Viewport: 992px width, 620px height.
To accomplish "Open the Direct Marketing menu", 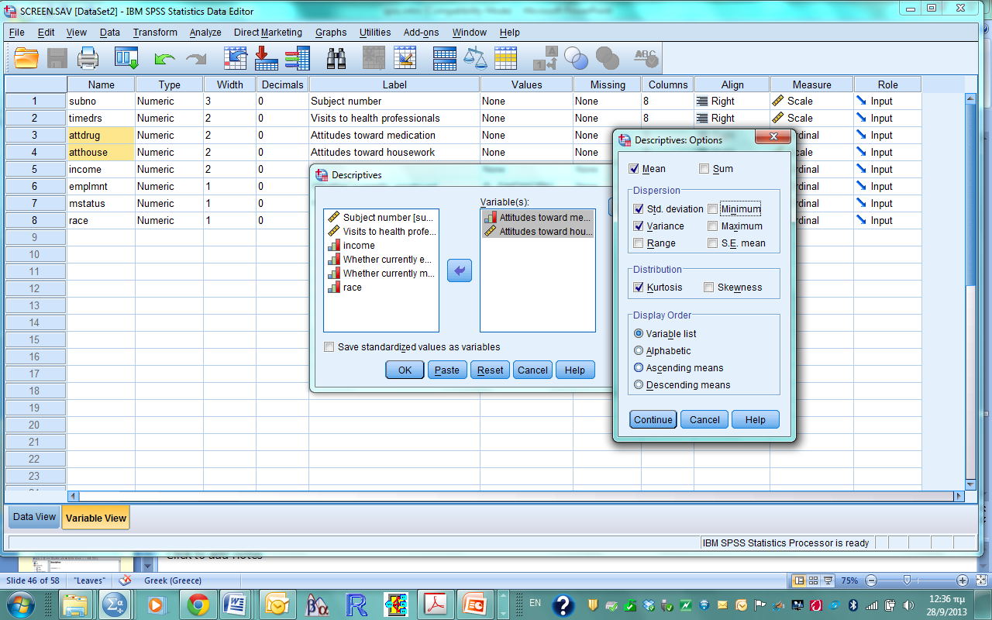I will coord(268,33).
